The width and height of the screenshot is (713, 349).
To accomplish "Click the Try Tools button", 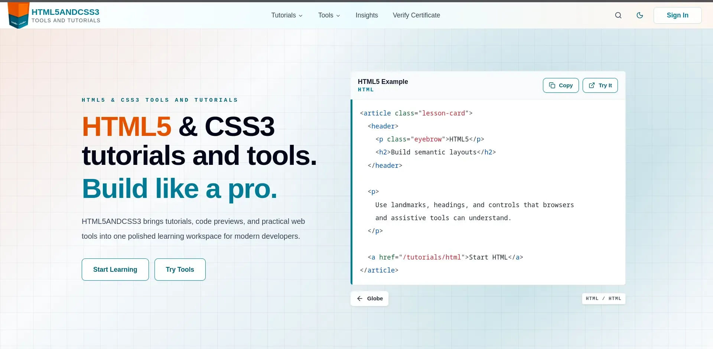I will (x=180, y=270).
